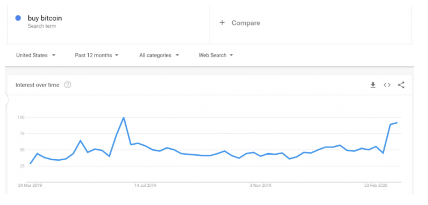Click the Search term label under buy bitcoin
This screenshot has height=205, width=428.
click(42, 26)
